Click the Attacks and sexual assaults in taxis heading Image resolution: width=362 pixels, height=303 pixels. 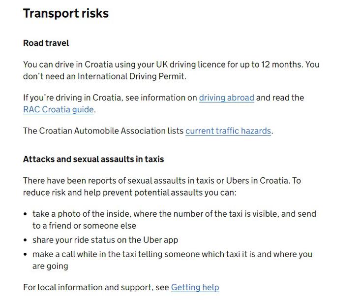point(93,159)
